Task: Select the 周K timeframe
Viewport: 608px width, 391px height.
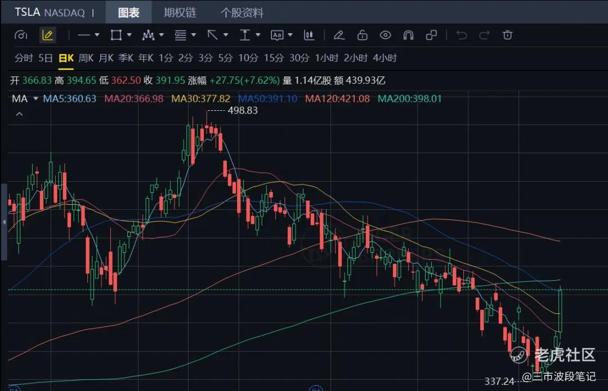Action: click(x=86, y=58)
